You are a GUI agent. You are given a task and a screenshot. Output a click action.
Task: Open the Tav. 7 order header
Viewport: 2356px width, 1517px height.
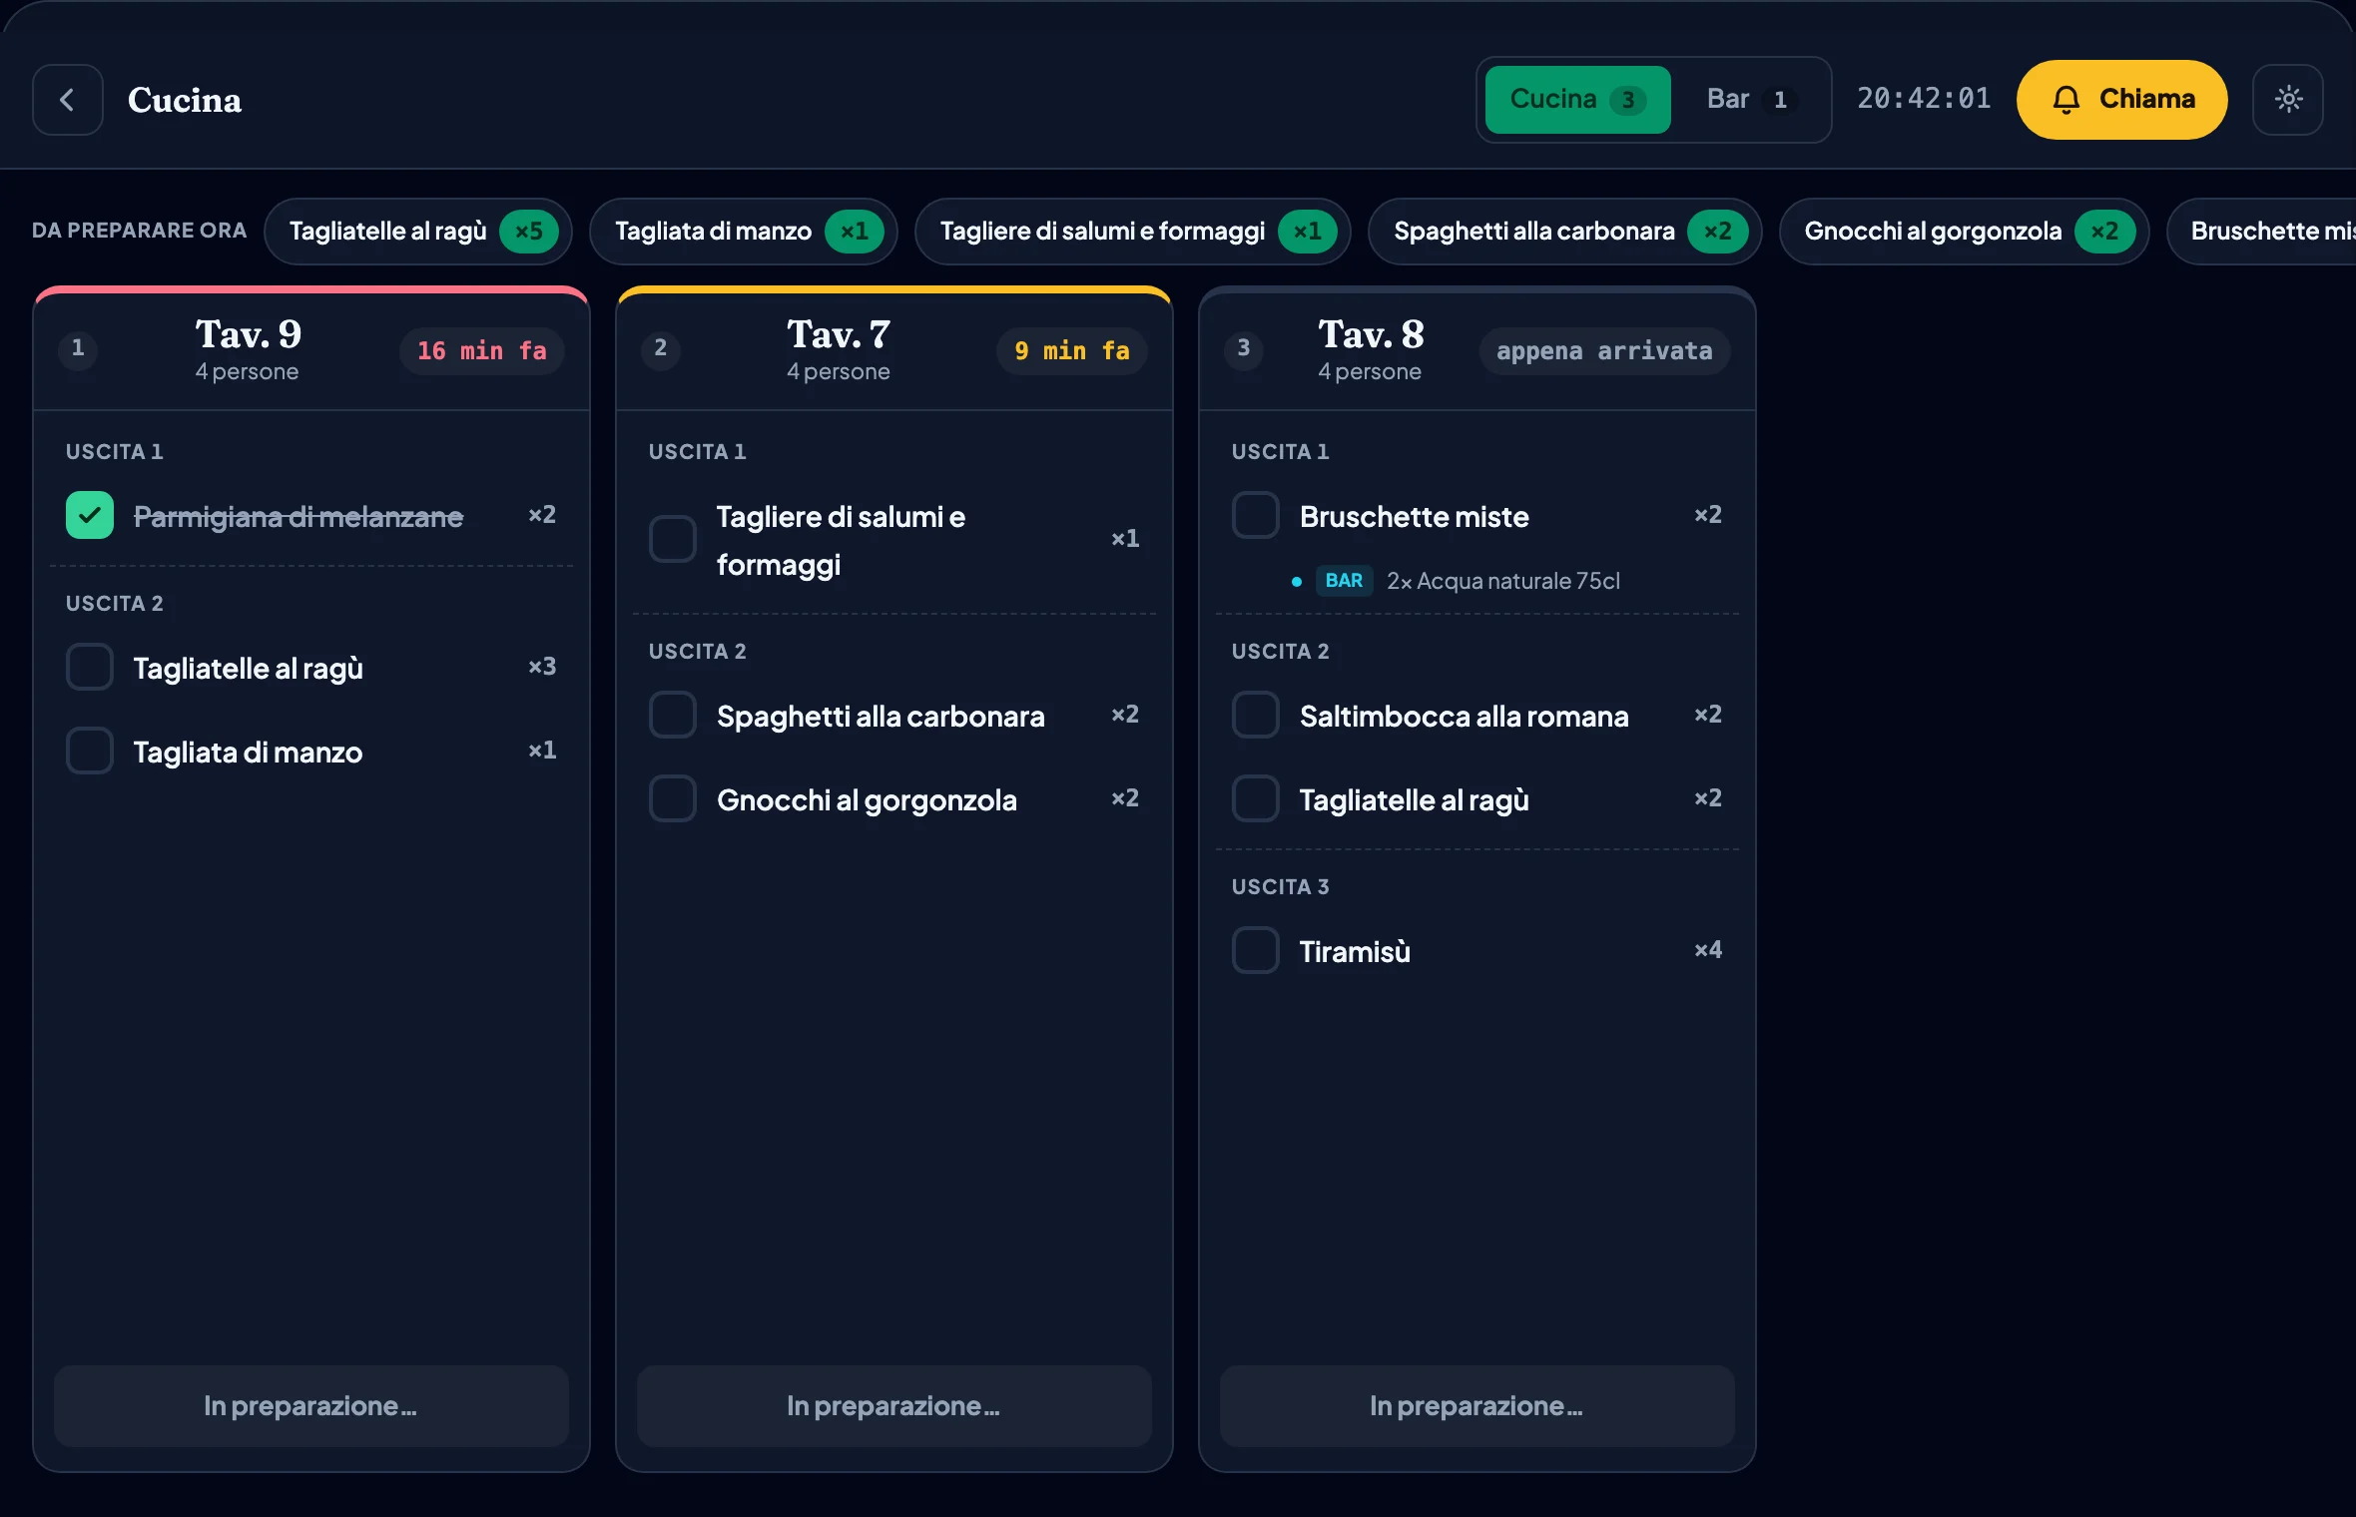click(x=894, y=350)
